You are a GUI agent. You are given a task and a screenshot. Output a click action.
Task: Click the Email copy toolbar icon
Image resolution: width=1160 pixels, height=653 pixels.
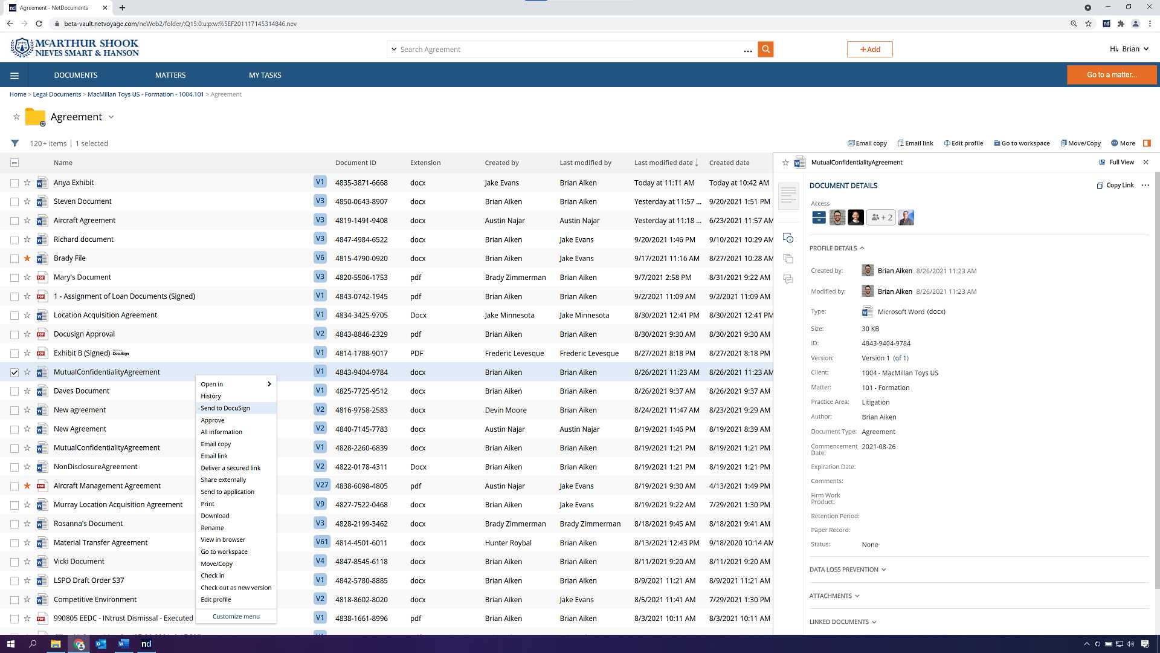tap(867, 143)
